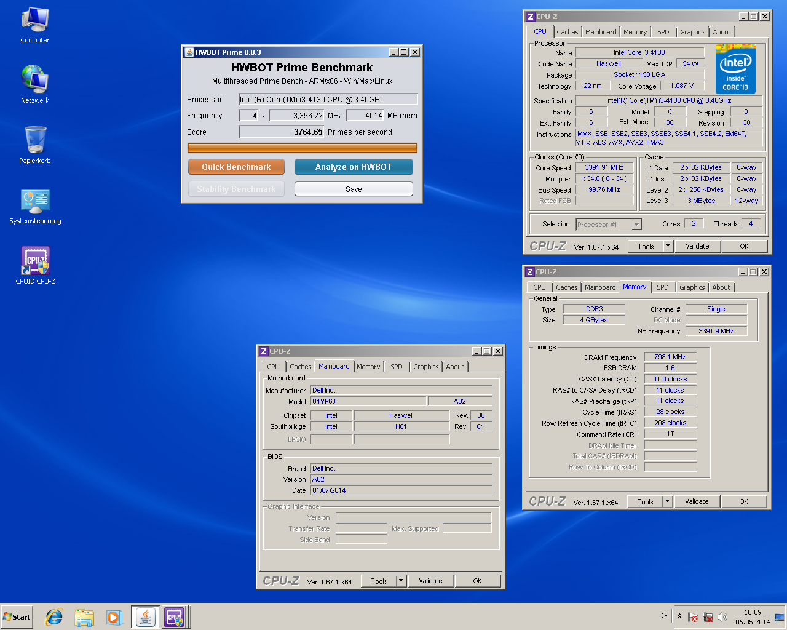Viewport: 787px width, 630px height.
Task: Open Memory tab in the Mainboard CPU-Z window
Action: [x=368, y=367]
